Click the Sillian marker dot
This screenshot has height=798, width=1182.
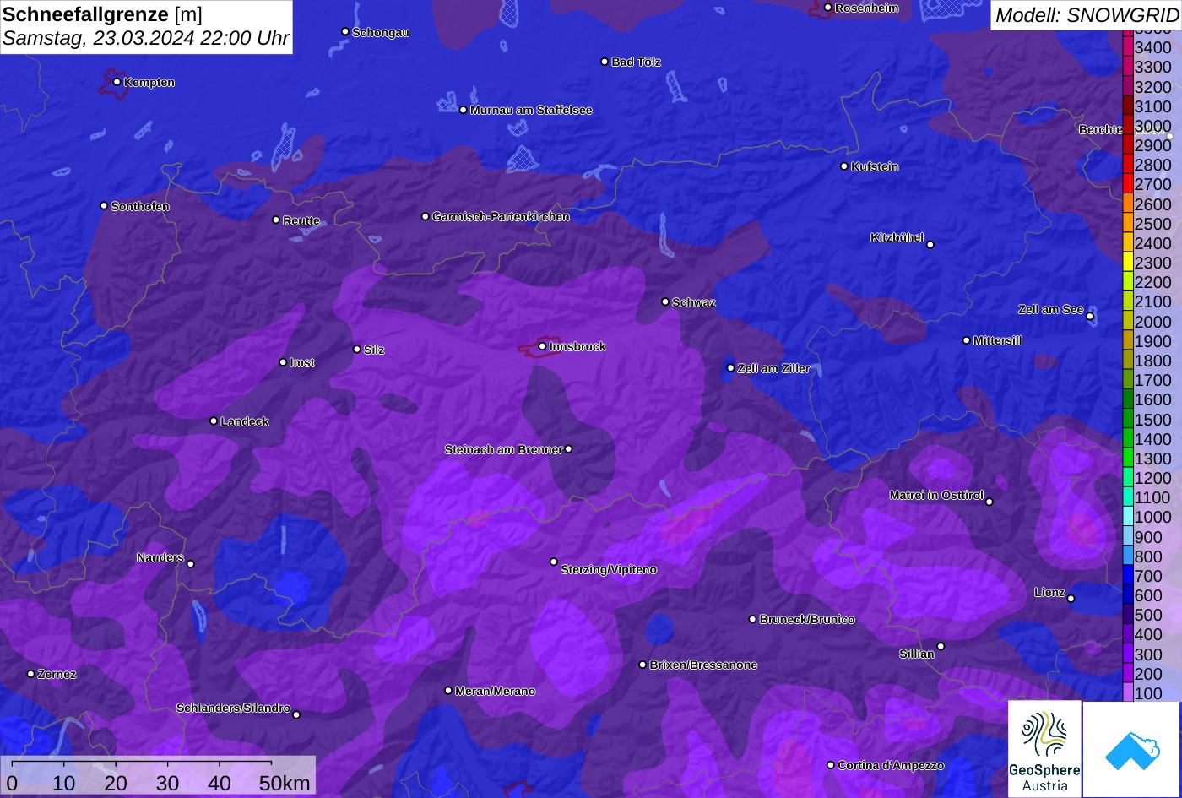(941, 647)
